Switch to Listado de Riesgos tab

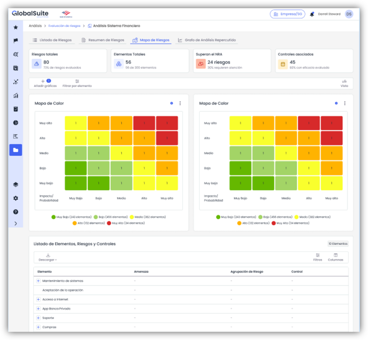tap(52, 40)
